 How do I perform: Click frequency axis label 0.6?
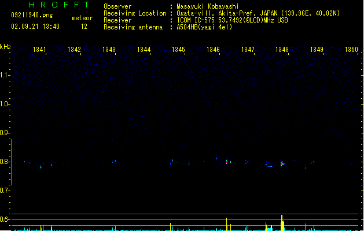point(5,219)
